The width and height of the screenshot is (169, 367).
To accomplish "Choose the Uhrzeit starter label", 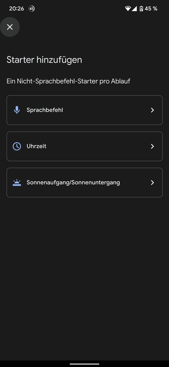I will click(x=37, y=146).
